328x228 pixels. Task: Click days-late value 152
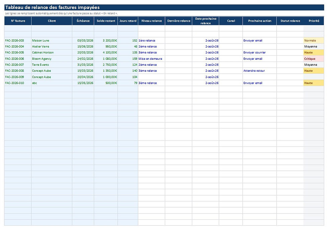(x=128, y=40)
